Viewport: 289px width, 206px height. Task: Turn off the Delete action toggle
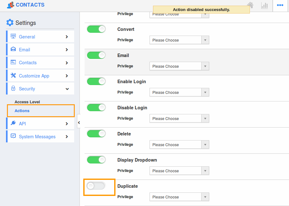pyautogui.click(x=96, y=134)
